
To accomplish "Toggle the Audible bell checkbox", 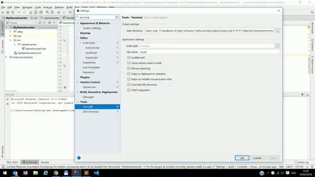I will (x=129, y=58).
